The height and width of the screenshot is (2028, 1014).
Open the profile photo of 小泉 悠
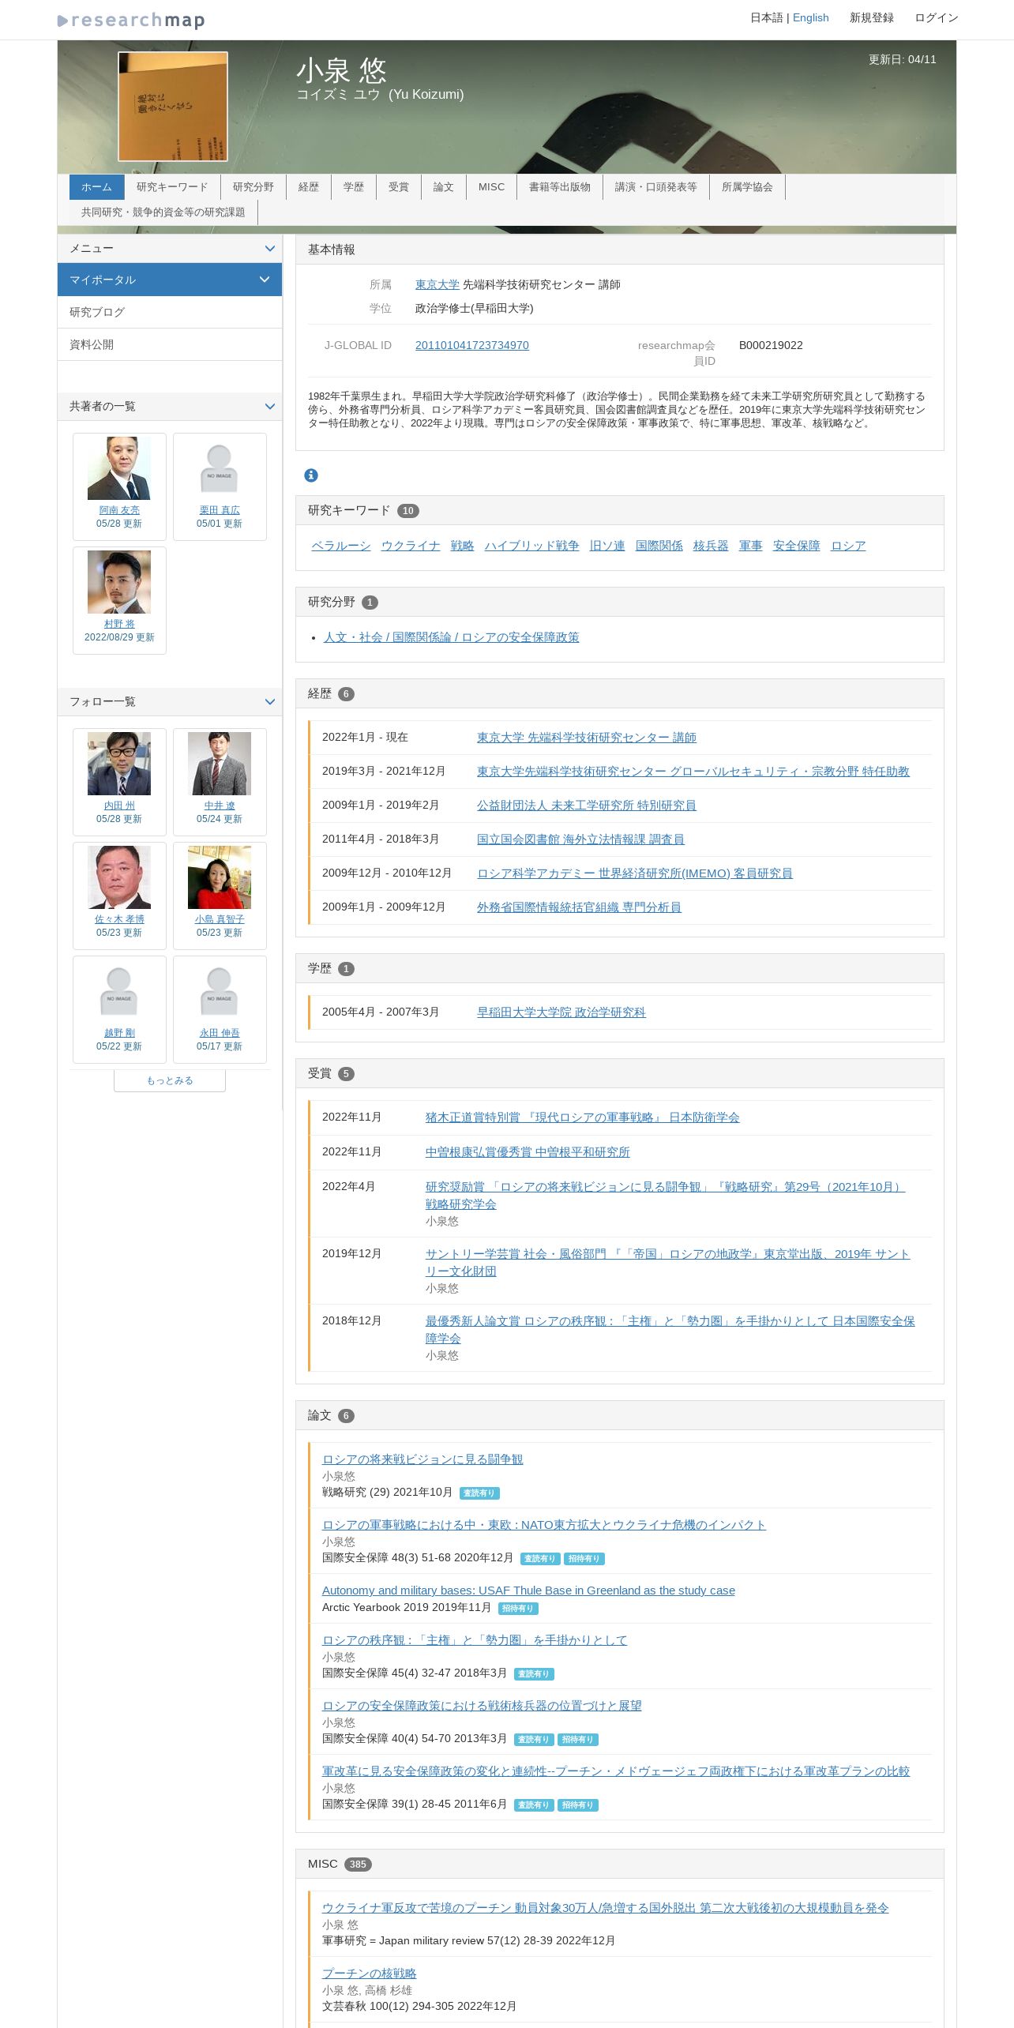(173, 107)
